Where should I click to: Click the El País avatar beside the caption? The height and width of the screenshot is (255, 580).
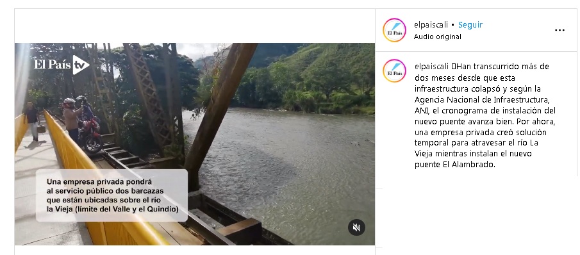[394, 70]
